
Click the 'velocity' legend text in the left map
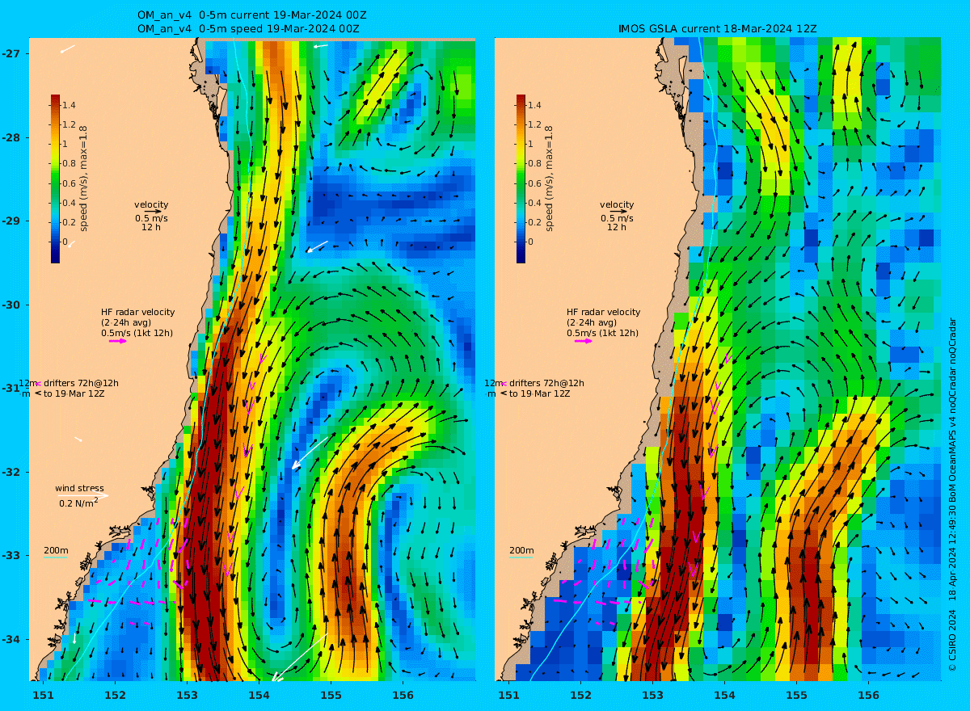coord(151,204)
